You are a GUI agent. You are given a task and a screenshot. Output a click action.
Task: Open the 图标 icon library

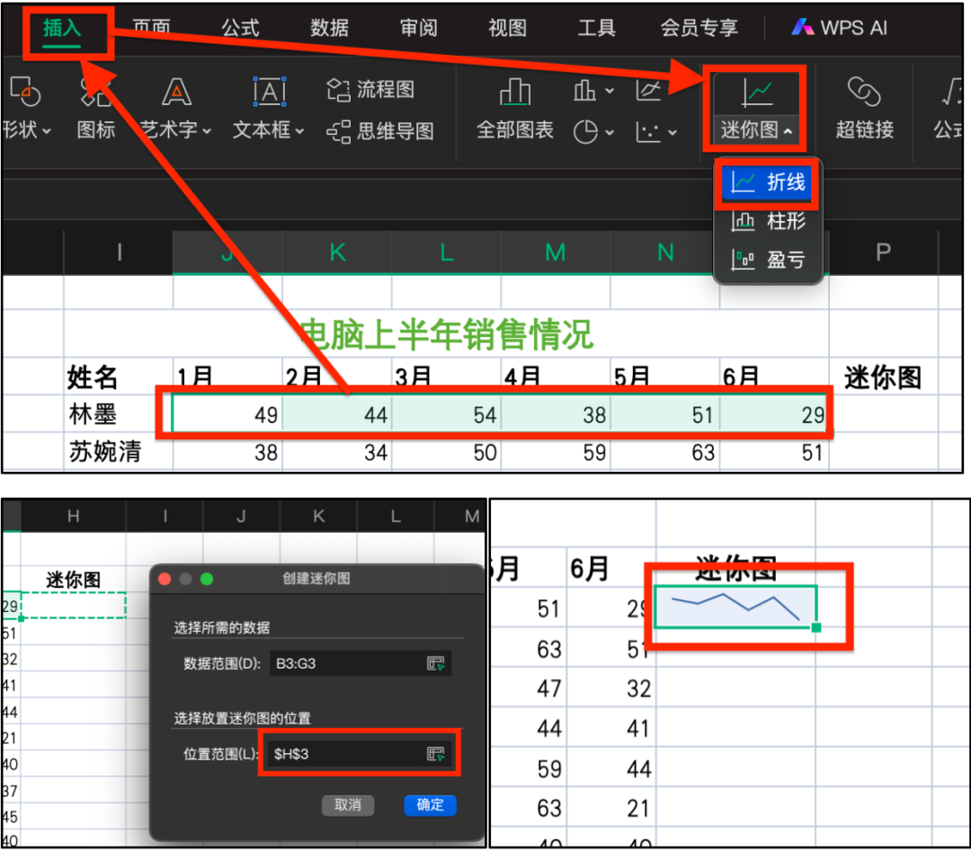(x=95, y=110)
